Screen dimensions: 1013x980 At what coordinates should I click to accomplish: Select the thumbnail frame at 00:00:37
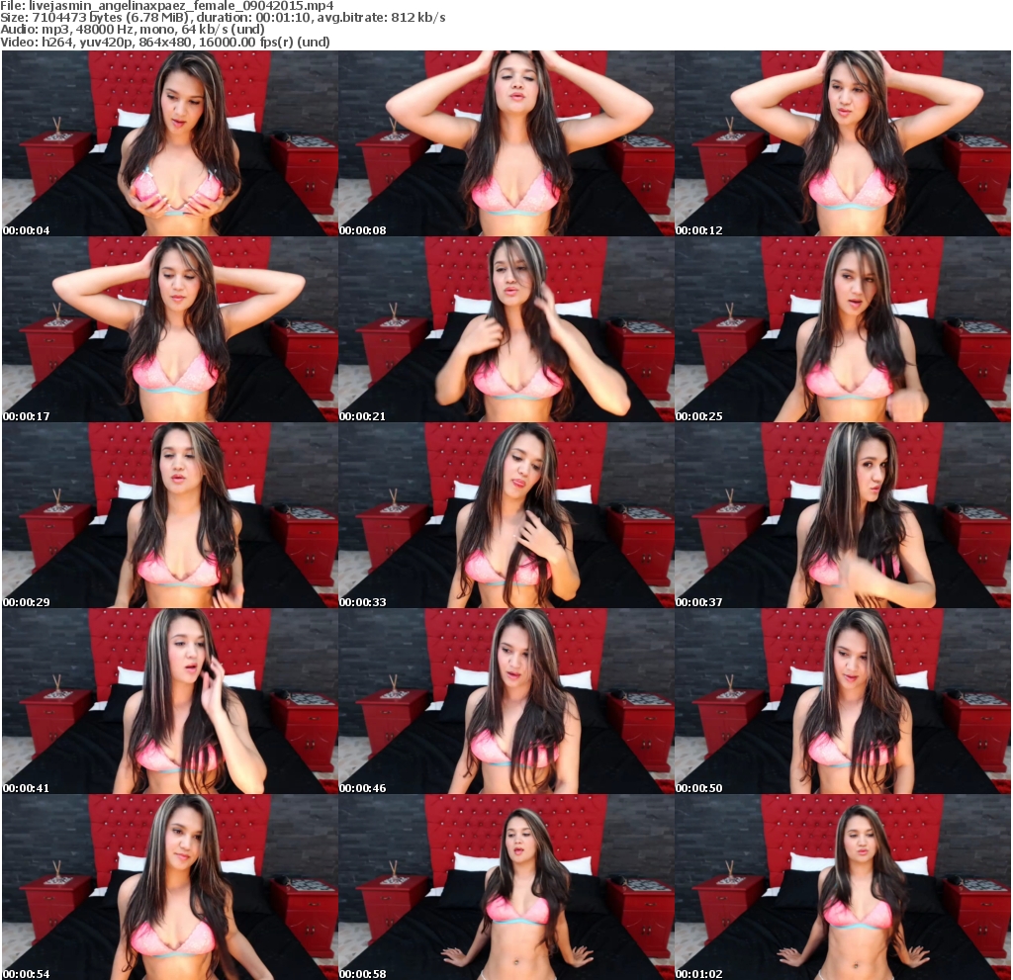(843, 515)
